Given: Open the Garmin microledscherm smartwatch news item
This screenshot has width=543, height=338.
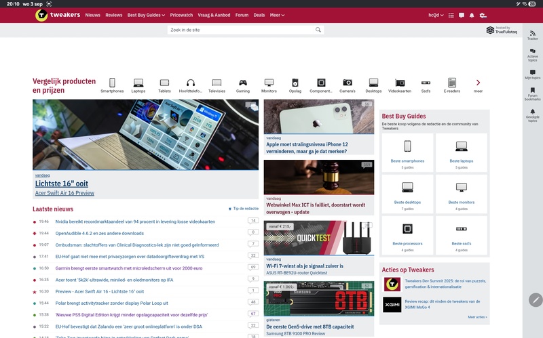Looking at the screenshot, I should point(129,268).
